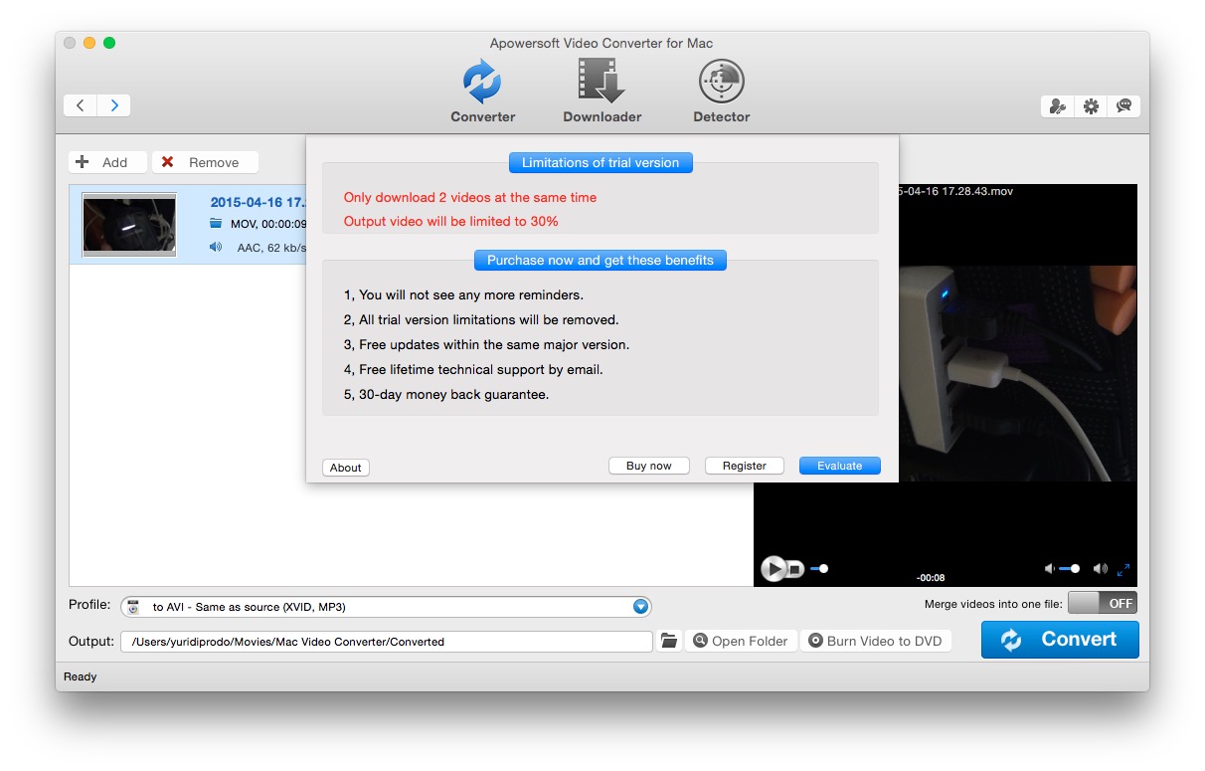The height and width of the screenshot is (771, 1205).
Task: Browse output folder with folder icon
Action: click(669, 642)
